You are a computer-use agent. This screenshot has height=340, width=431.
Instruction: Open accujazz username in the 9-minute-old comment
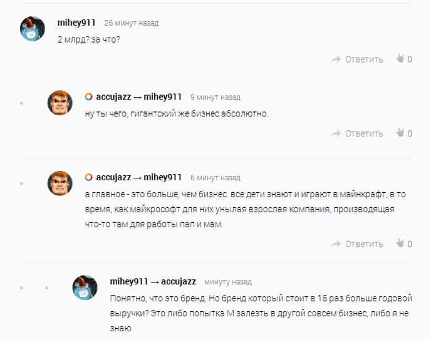tap(113, 97)
